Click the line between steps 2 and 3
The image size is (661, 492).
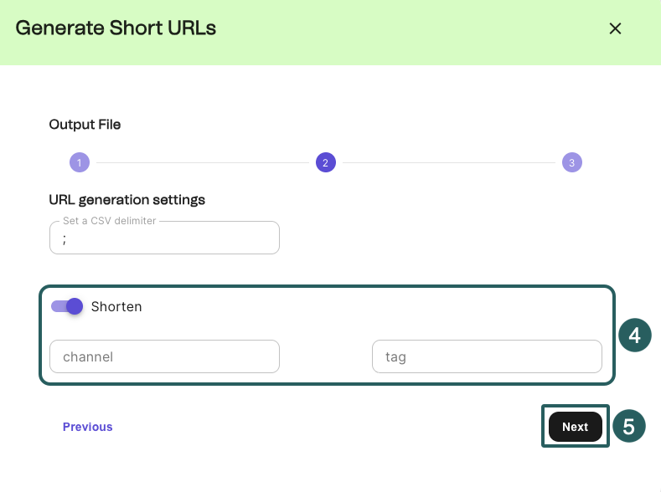(x=448, y=162)
